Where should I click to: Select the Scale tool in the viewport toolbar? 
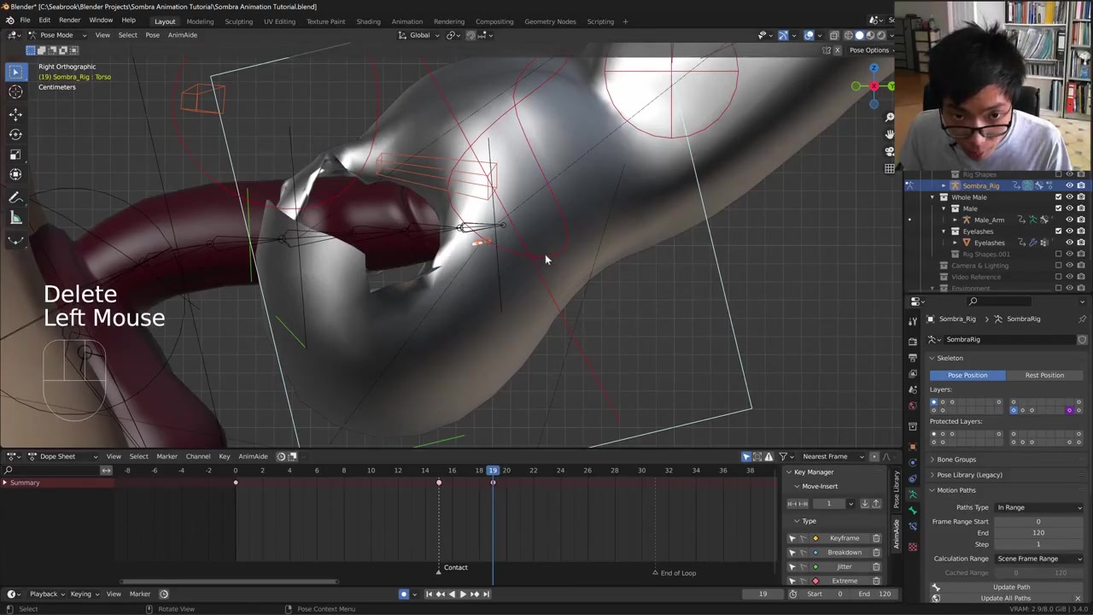(15, 155)
